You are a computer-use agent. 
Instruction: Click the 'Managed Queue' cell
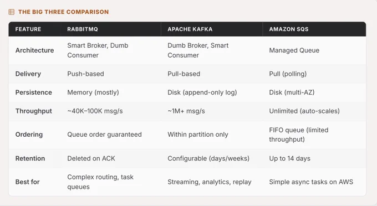pyautogui.click(x=294, y=50)
